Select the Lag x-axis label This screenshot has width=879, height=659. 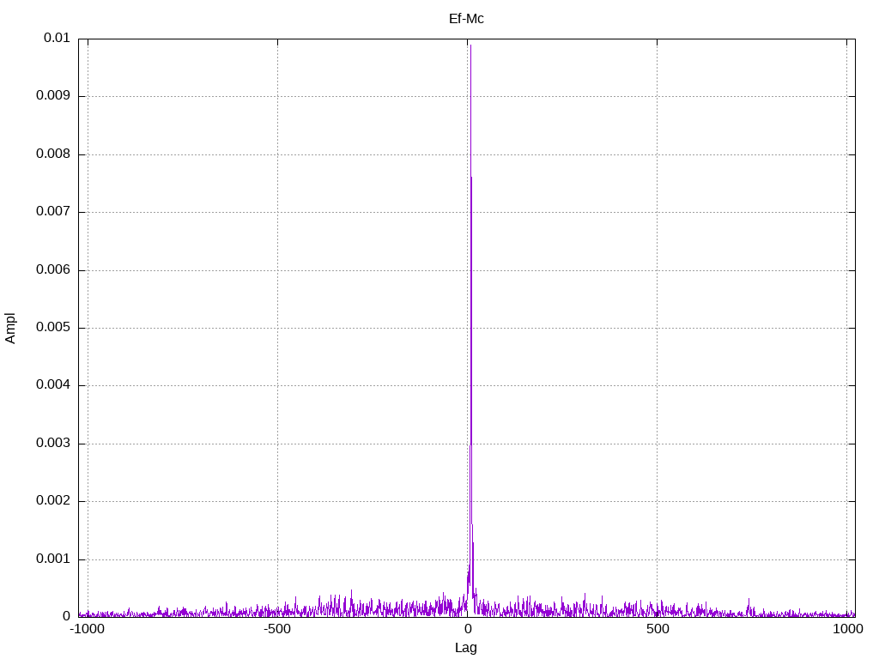466,648
